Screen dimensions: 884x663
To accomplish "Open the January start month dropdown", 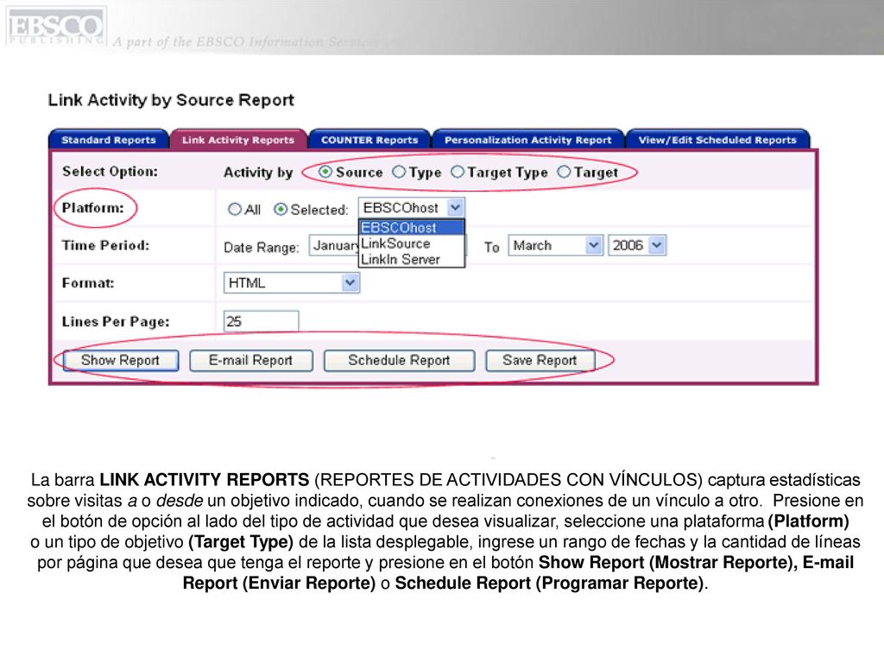I will coord(334,246).
